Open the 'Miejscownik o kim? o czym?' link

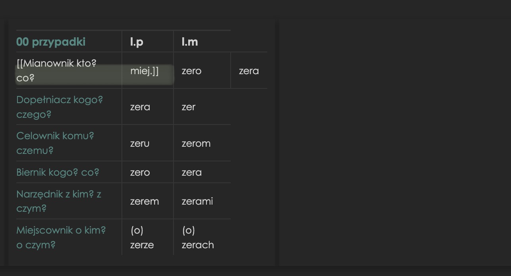[61, 237]
